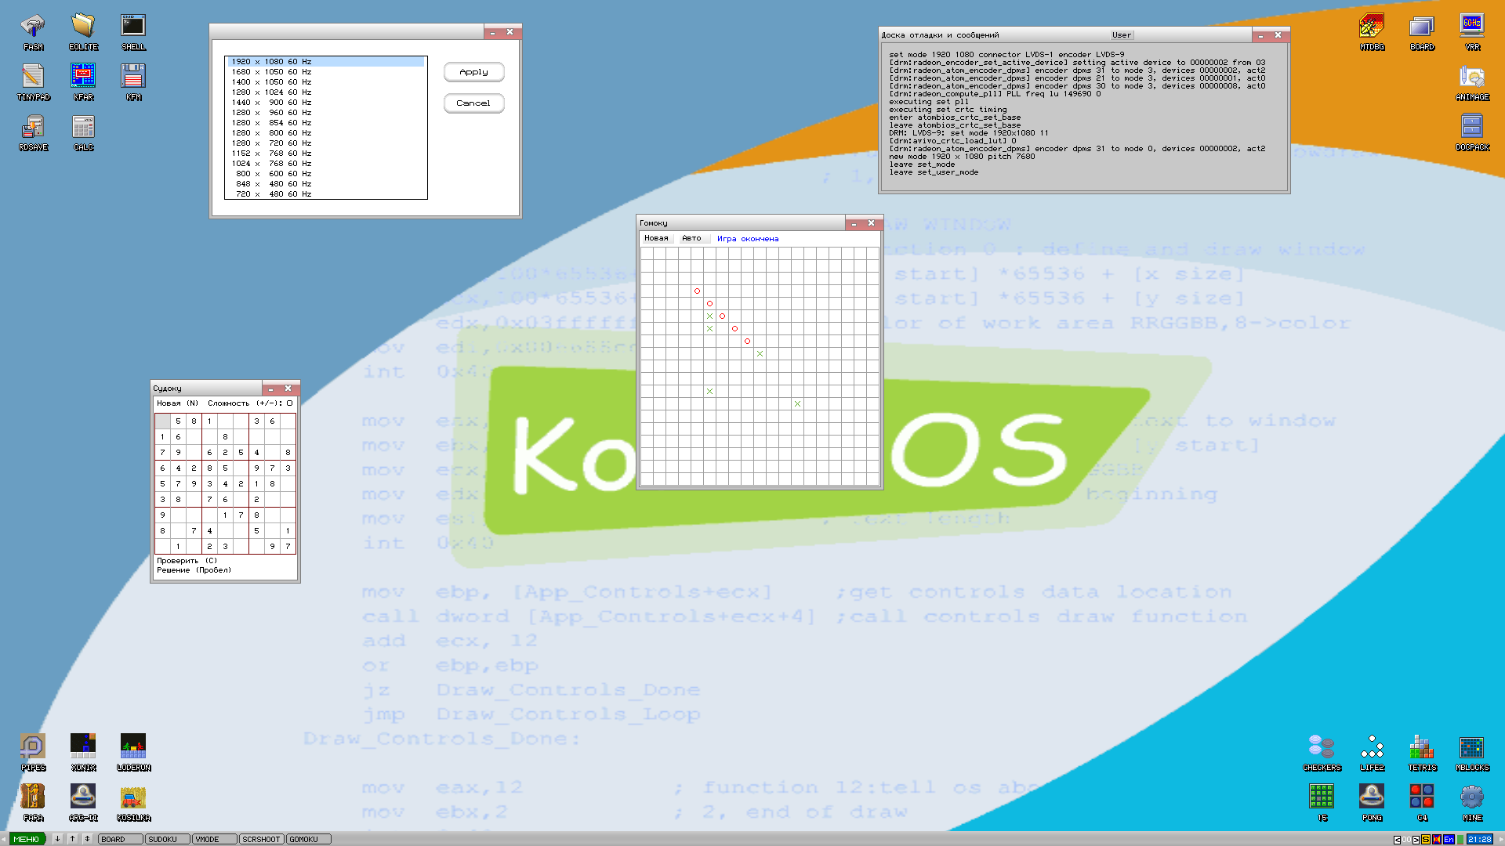Launch the SHELL terminal icon
The height and width of the screenshot is (846, 1505).
click(133, 31)
